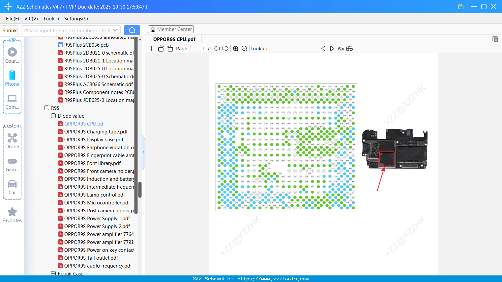Click the Page number field

point(199,49)
